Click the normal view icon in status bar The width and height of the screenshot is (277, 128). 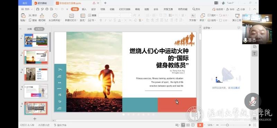(183, 125)
